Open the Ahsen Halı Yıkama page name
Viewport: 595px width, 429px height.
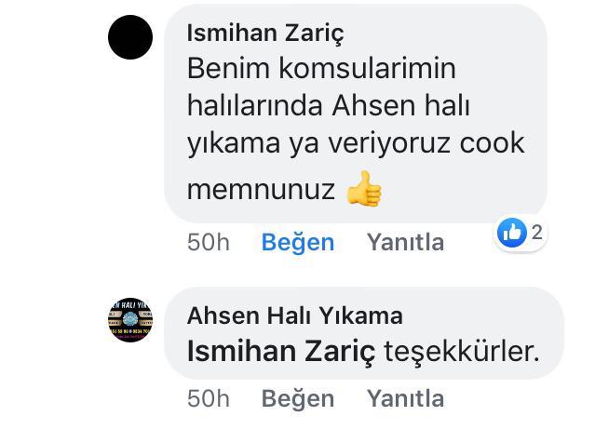click(295, 315)
